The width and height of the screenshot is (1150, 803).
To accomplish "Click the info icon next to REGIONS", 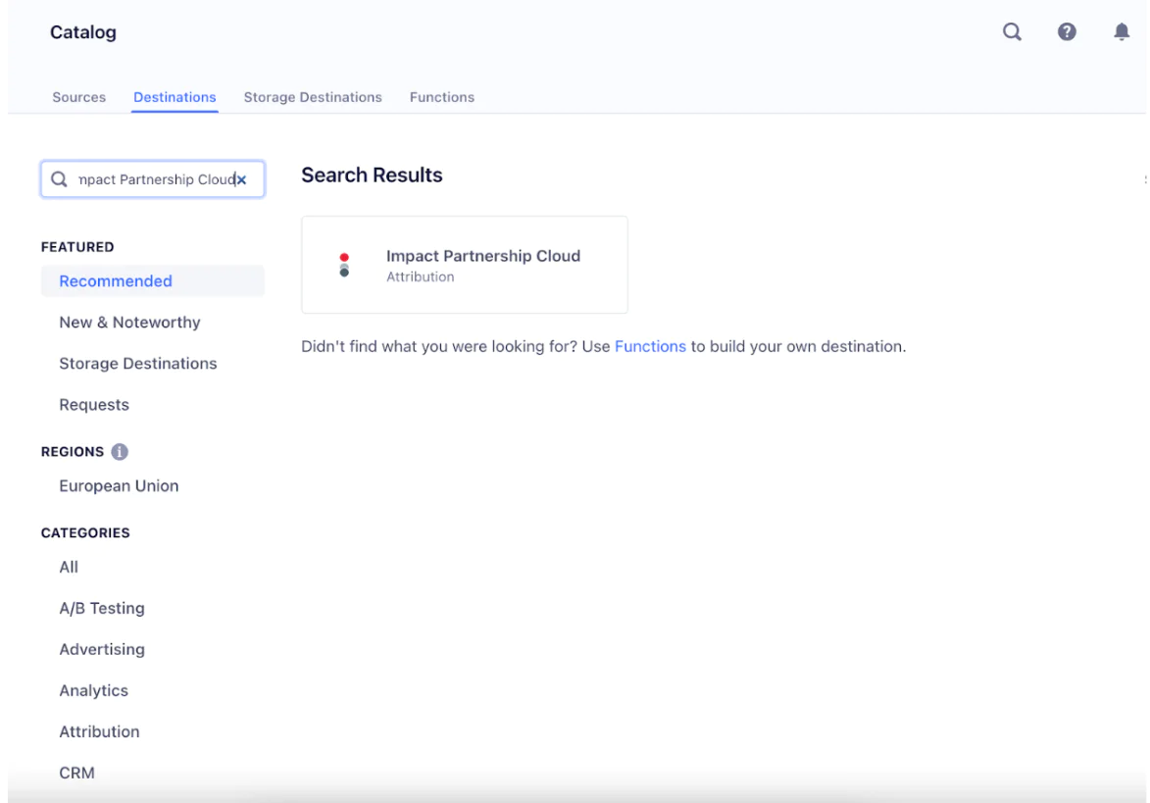I will 120,452.
